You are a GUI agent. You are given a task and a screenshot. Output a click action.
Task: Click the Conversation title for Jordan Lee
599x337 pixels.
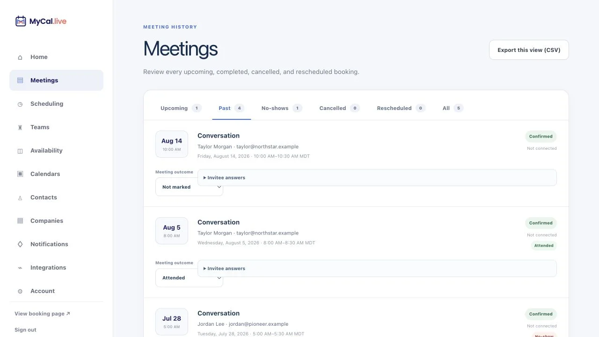point(219,313)
